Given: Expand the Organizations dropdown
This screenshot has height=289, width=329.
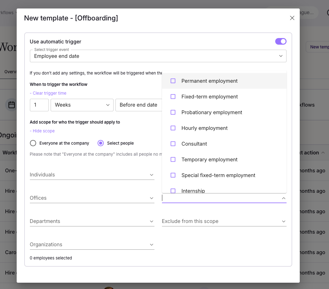Looking at the screenshot, I should (92, 244).
